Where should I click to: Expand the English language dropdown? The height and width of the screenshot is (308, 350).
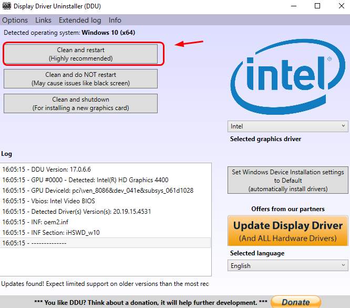click(287, 265)
